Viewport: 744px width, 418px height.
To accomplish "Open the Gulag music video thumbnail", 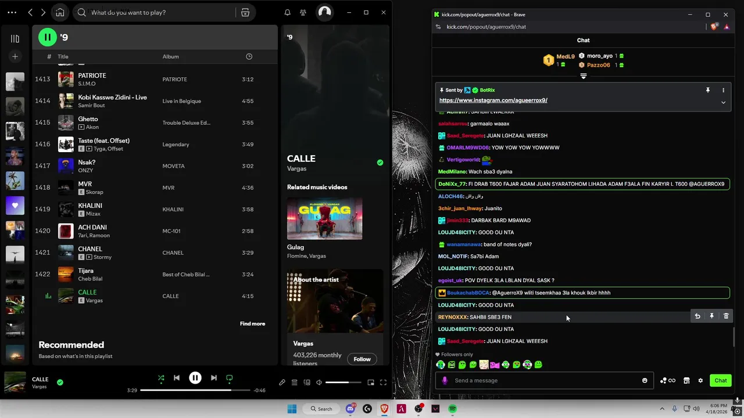I will pos(324,218).
